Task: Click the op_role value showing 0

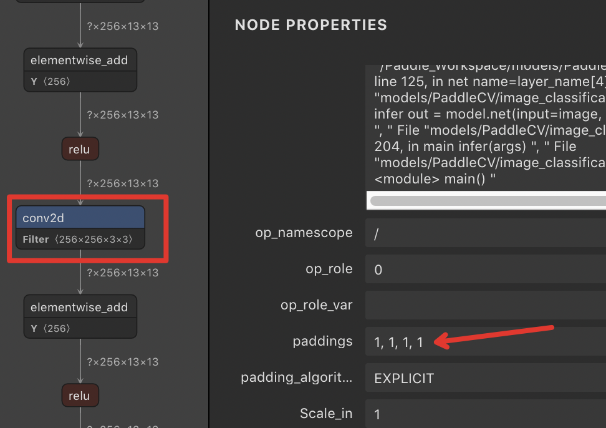Action: tap(377, 269)
